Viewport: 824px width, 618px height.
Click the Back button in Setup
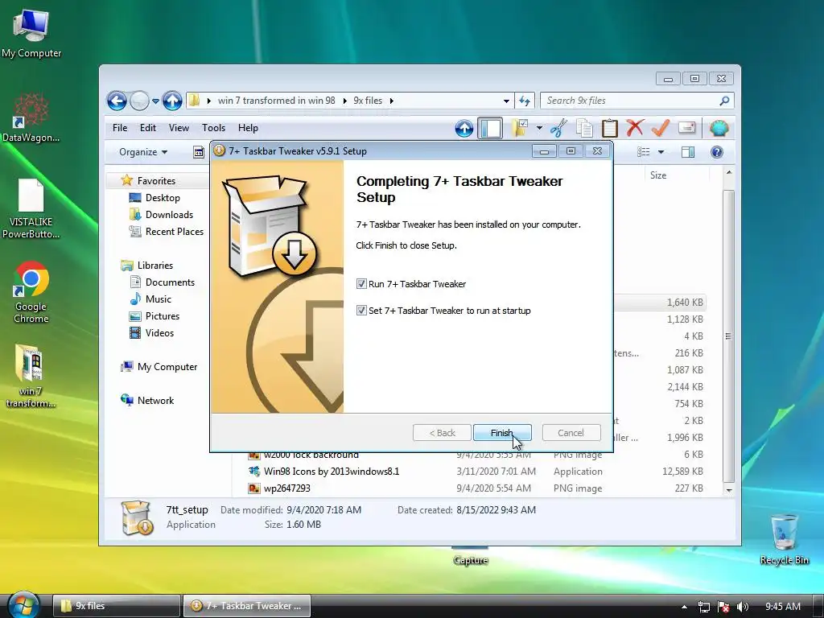442,432
